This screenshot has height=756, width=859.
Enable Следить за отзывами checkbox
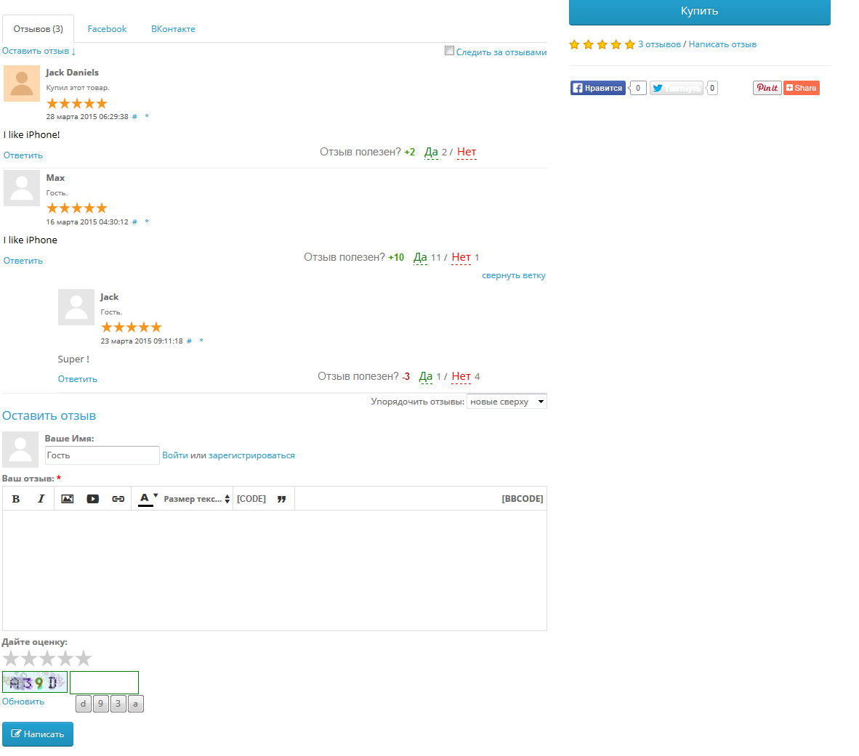coord(449,51)
